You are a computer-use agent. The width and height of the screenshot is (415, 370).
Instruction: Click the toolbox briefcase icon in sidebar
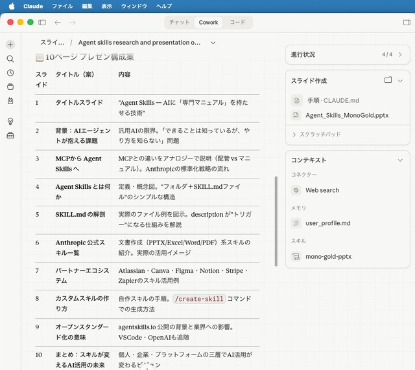(x=10, y=135)
